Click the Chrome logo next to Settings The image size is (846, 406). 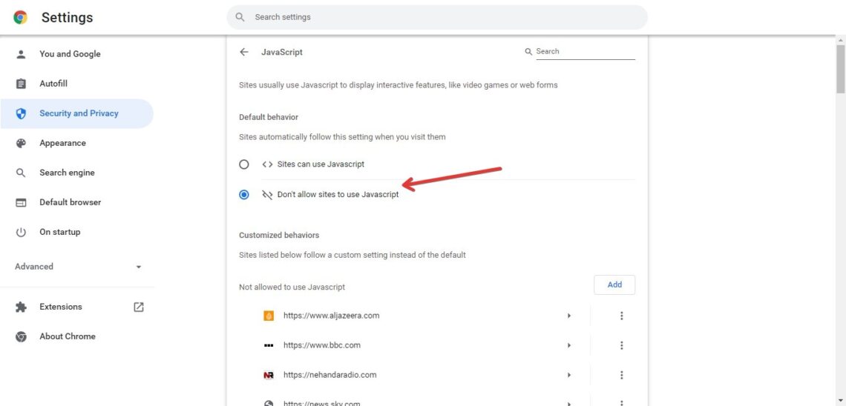pyautogui.click(x=21, y=17)
